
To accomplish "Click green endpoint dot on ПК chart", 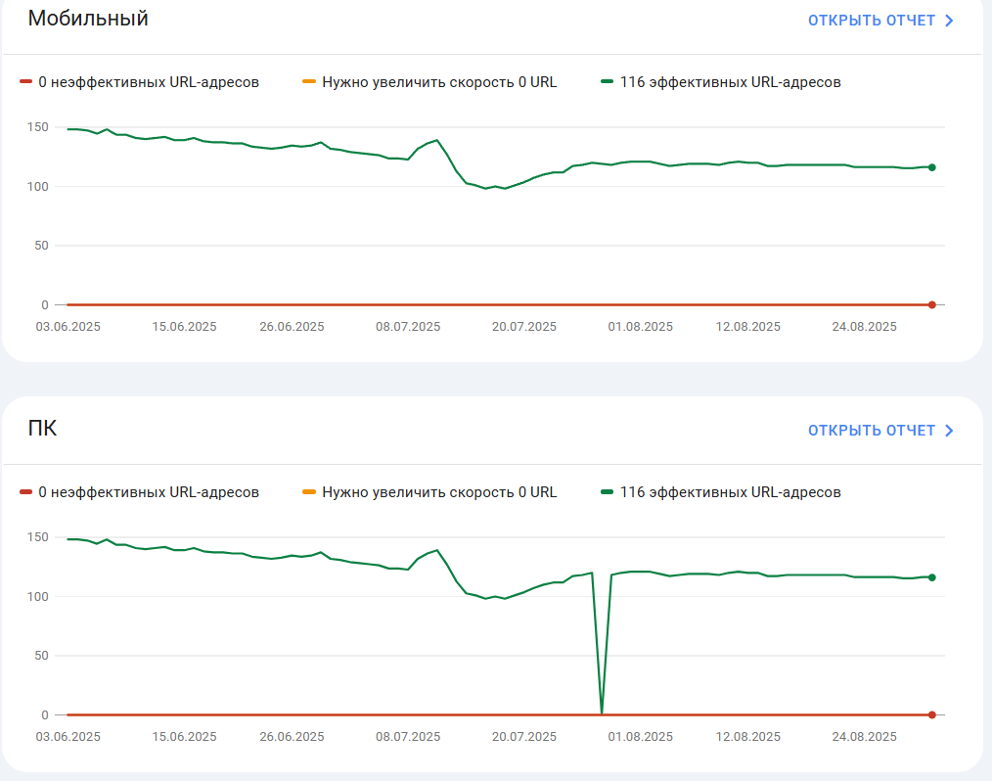I will (932, 577).
